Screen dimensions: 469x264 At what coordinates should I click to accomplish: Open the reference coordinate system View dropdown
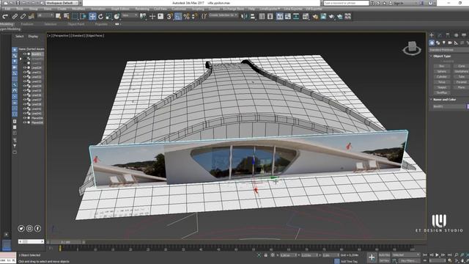tap(130, 15)
